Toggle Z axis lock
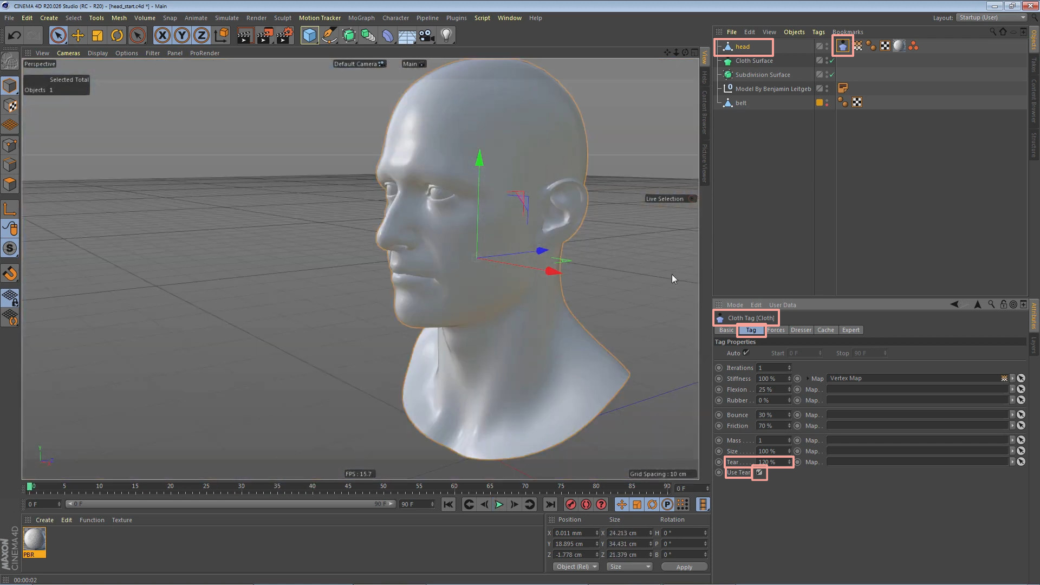Screen dimensions: 1040x585 click(201, 36)
